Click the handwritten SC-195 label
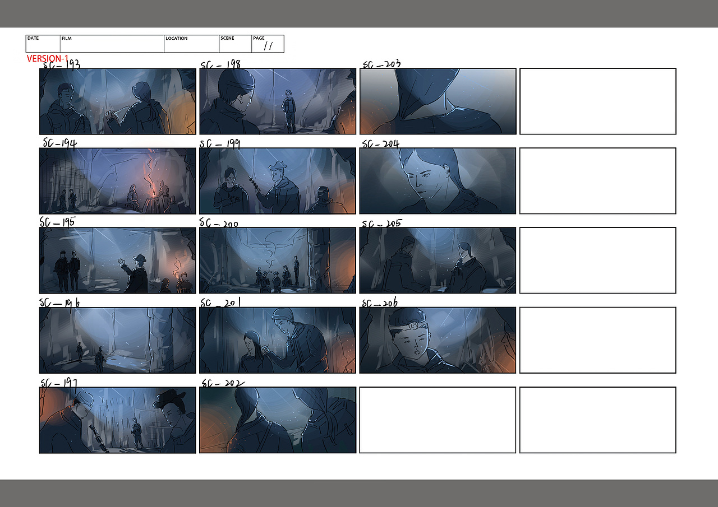718x507 pixels. (57, 222)
